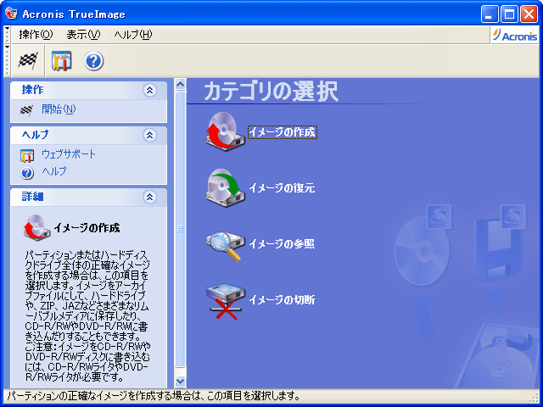Click the Create Image disc icon with red arrow
543x407 pixels.
coord(225,132)
